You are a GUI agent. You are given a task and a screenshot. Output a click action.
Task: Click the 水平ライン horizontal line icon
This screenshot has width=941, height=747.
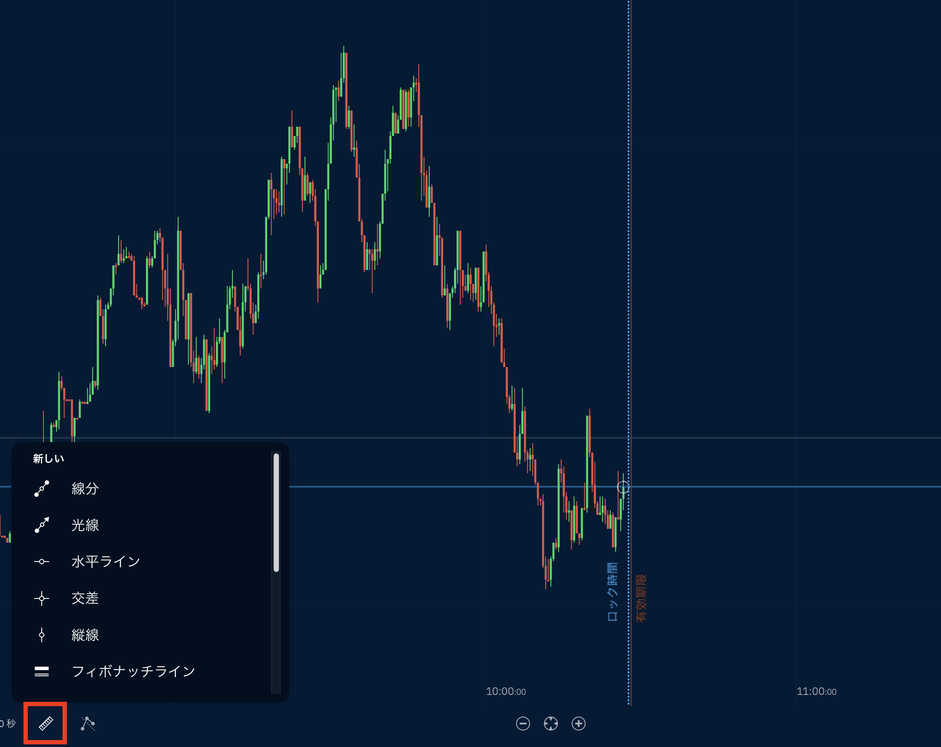click(x=42, y=562)
